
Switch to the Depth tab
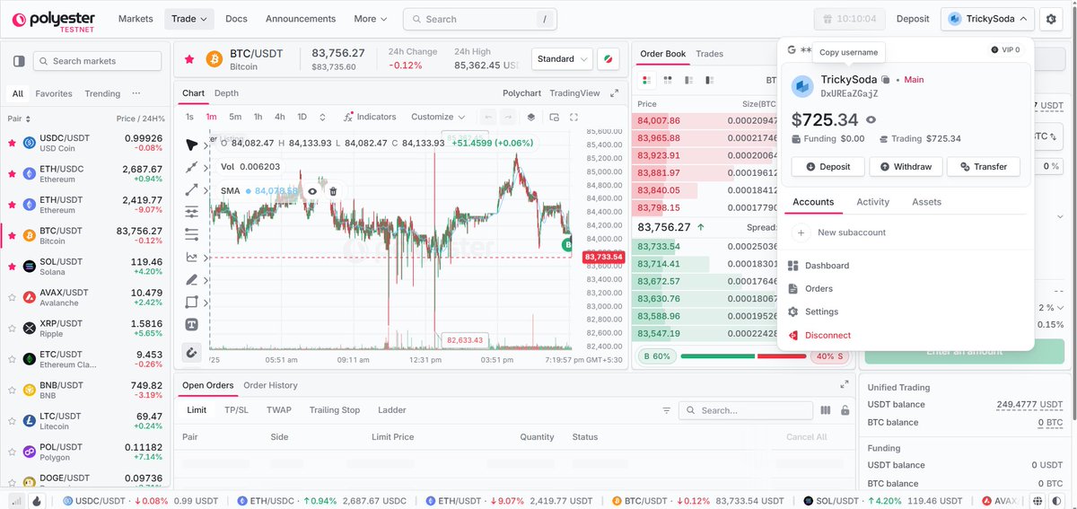tap(226, 93)
